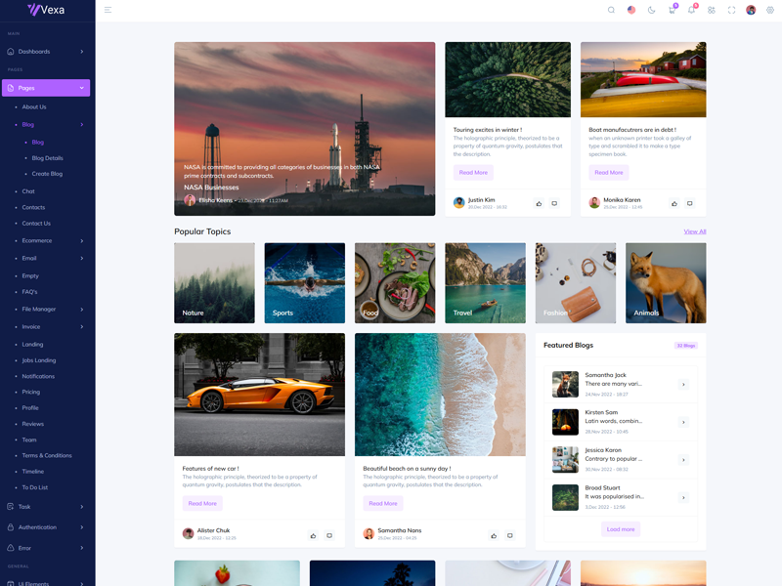
Task: Open the Travel topic thumbnail
Action: (x=485, y=283)
